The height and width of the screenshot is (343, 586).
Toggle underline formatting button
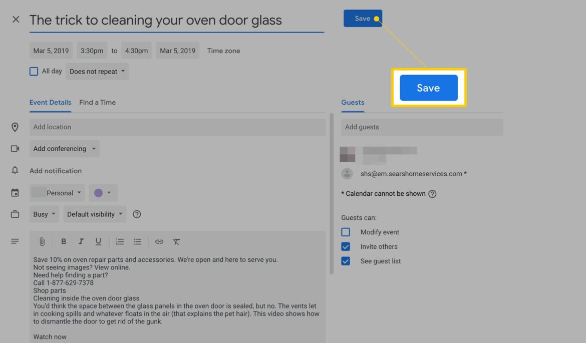[98, 242]
